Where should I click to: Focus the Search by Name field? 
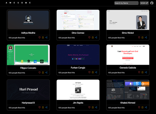pos(126,3)
